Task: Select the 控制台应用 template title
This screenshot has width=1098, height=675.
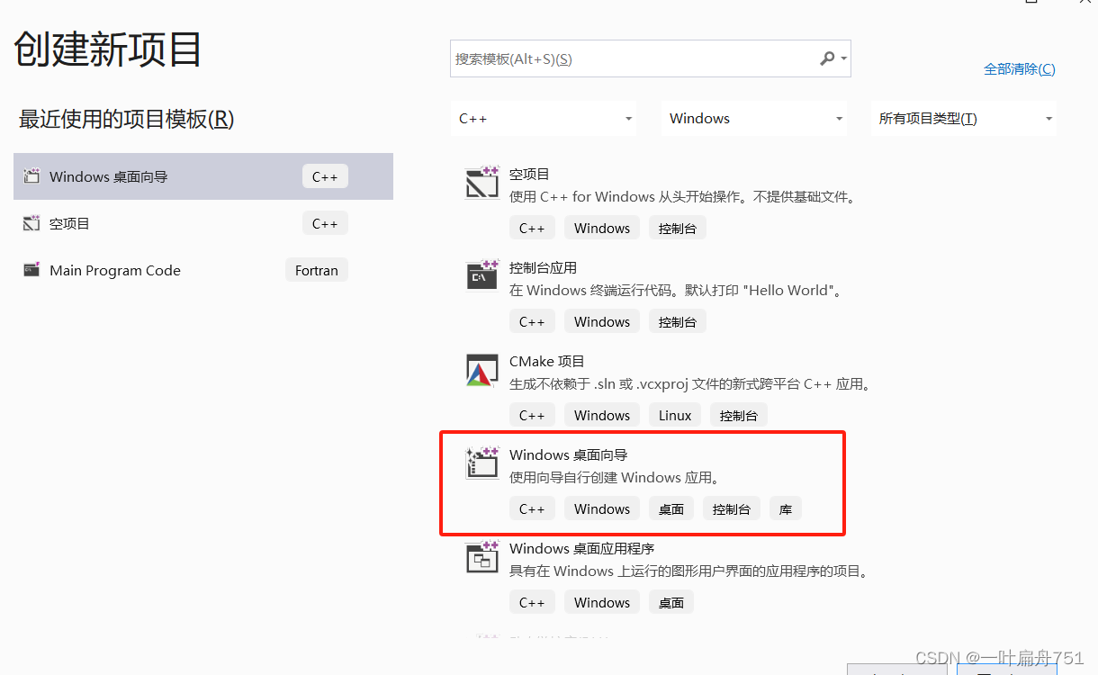Action: (x=543, y=268)
